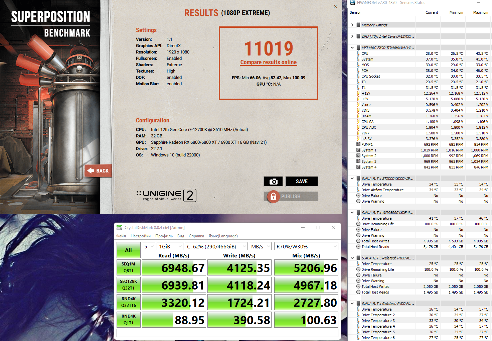Click the board icon of MSI MAG Z690 group

click(358, 48)
